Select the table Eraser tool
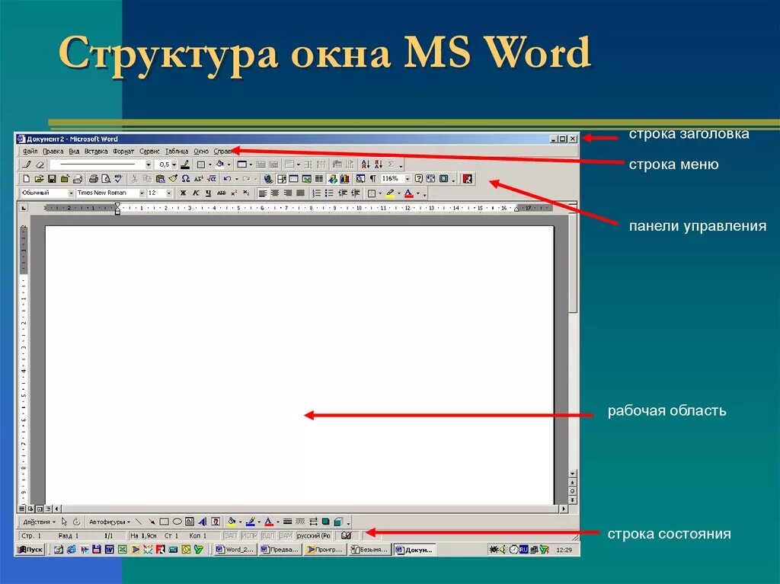Image resolution: width=780 pixels, height=584 pixels. (40, 164)
